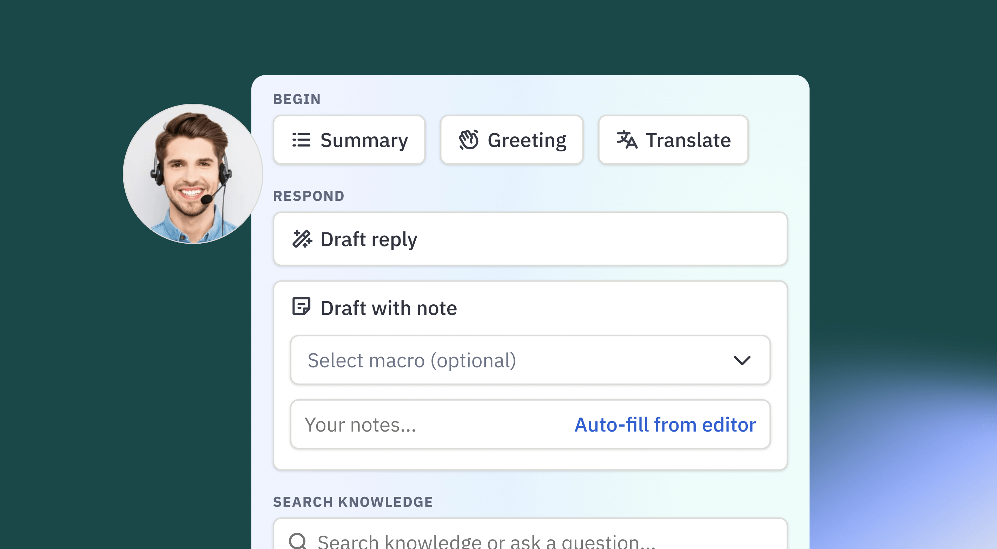This screenshot has height=549, width=997.
Task: Click the list icon on the Summary button
Action: click(x=301, y=140)
